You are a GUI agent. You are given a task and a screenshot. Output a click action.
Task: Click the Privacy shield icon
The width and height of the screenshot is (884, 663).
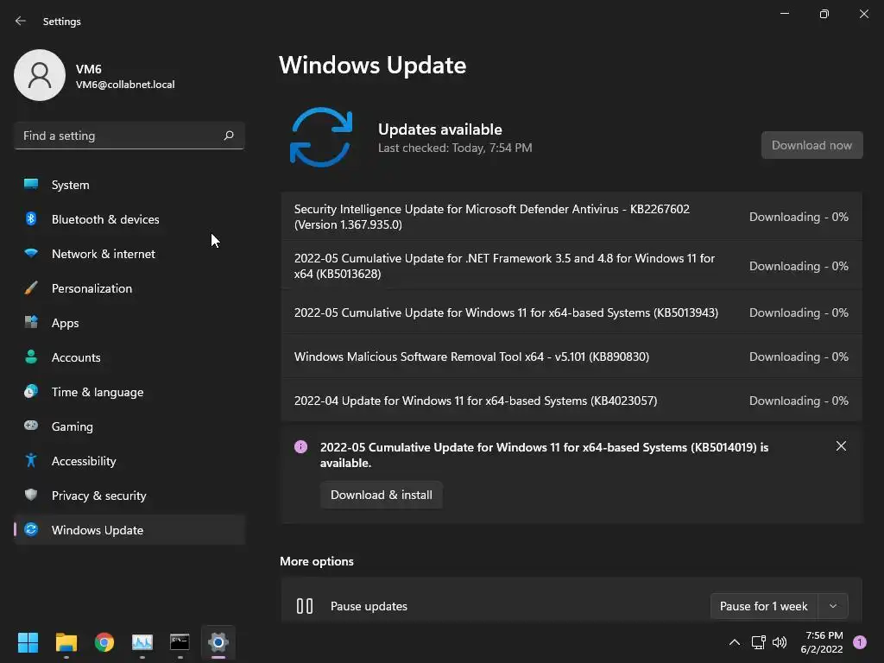(31, 495)
